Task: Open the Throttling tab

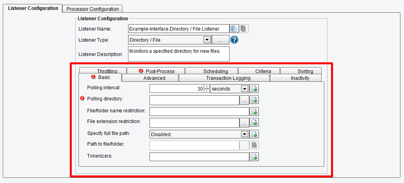Action: (103, 71)
